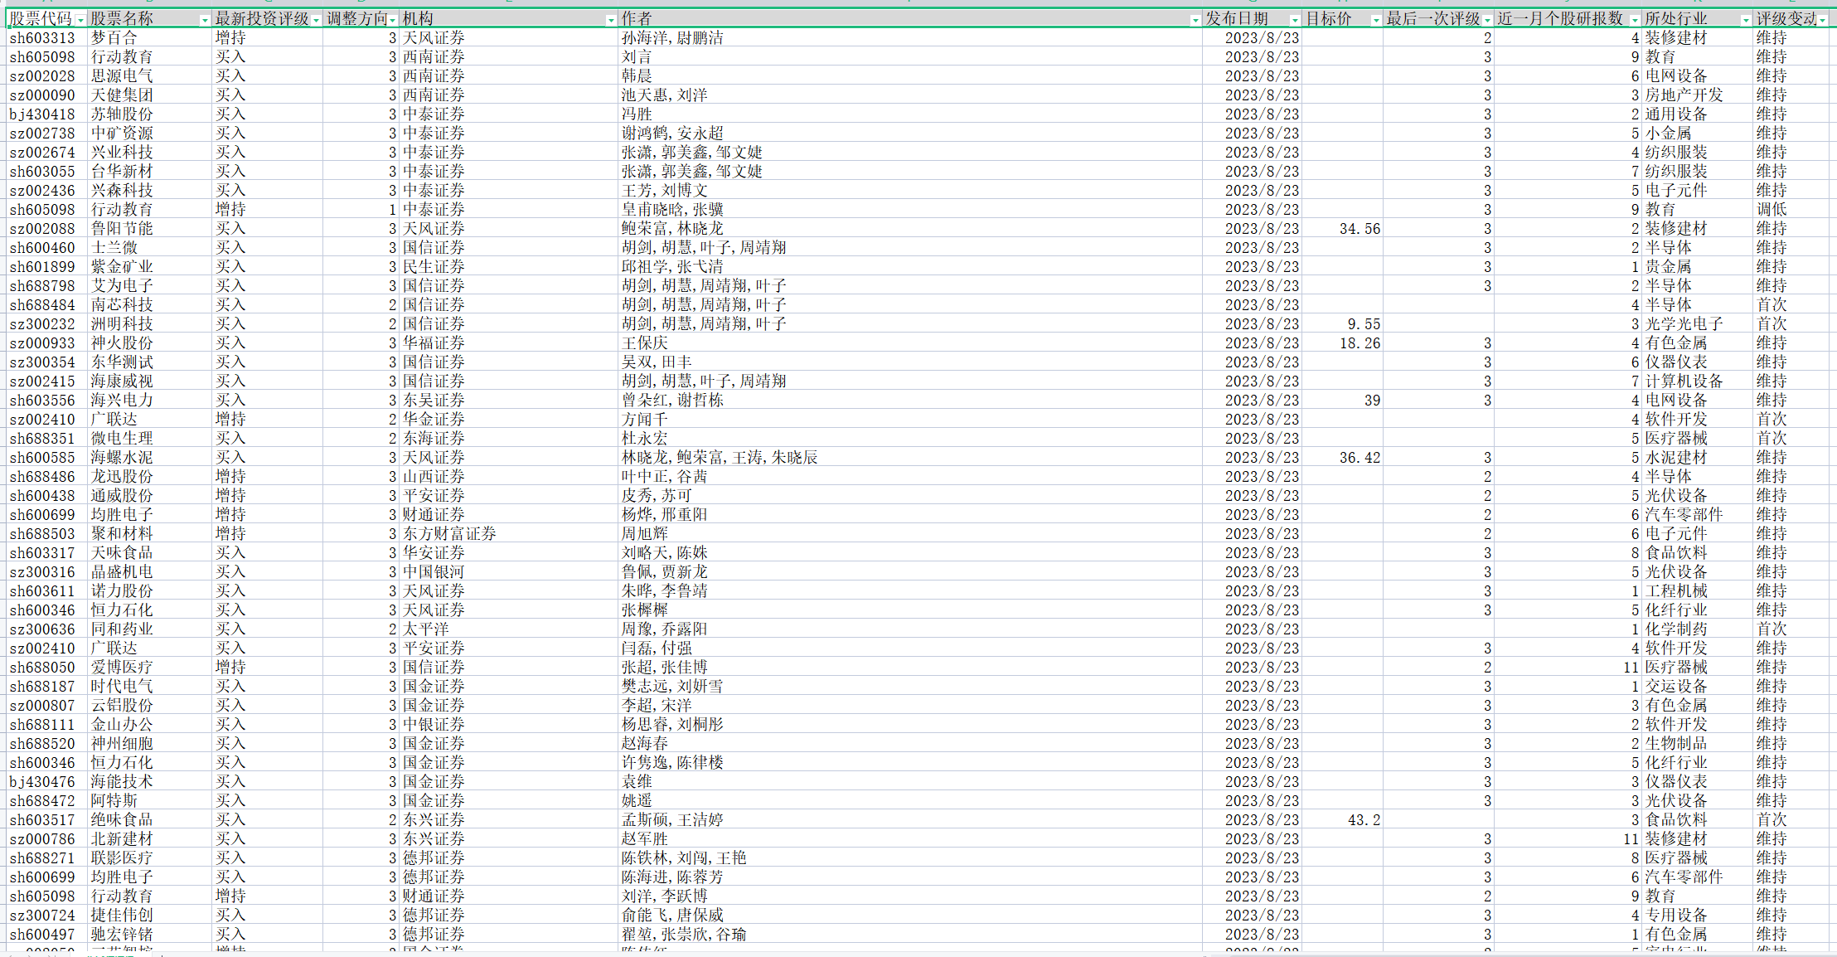This screenshot has height=957, width=1837.
Task: Select the 生物制品 industry cell
Action: tap(1697, 744)
